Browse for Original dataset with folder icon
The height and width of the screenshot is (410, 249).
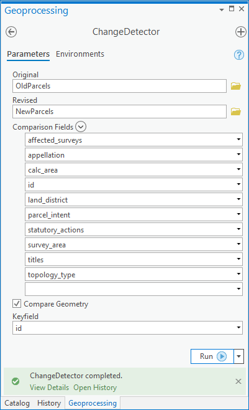[x=236, y=86]
